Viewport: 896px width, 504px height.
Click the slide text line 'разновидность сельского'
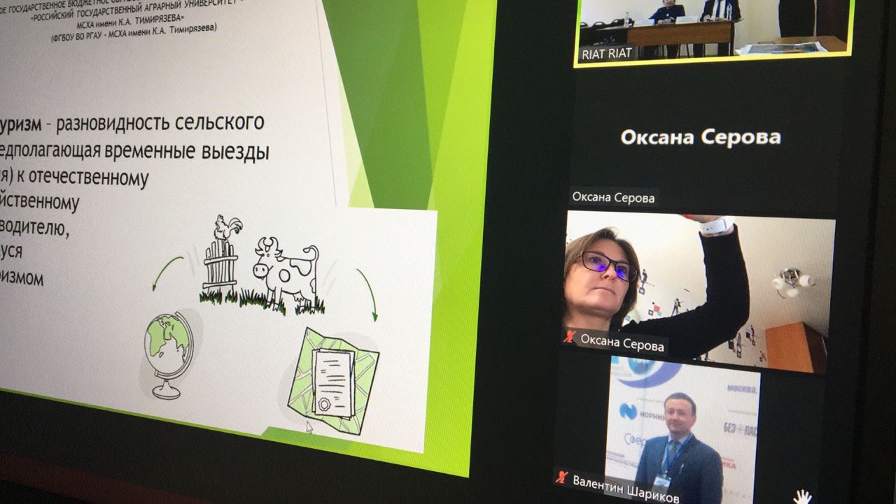coord(160,124)
